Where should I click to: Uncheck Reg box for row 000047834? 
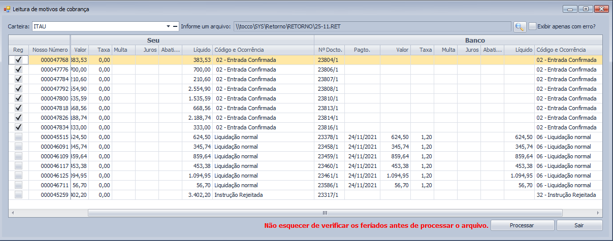point(18,127)
